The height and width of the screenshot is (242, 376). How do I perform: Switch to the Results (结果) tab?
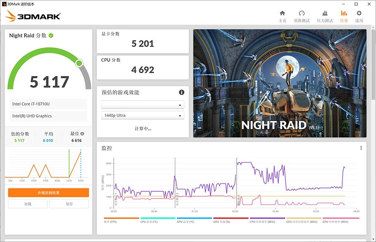344,16
